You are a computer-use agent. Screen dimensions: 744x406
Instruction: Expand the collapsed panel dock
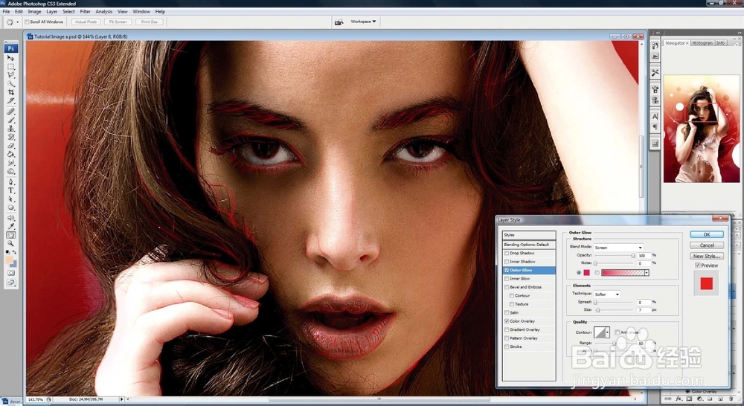coord(658,33)
